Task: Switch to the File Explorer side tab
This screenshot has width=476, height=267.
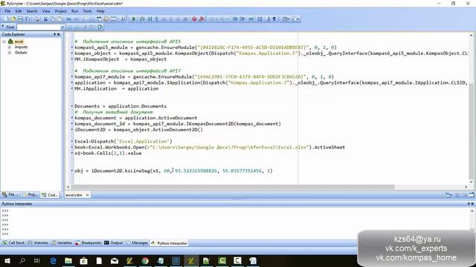Action: pos(10,194)
